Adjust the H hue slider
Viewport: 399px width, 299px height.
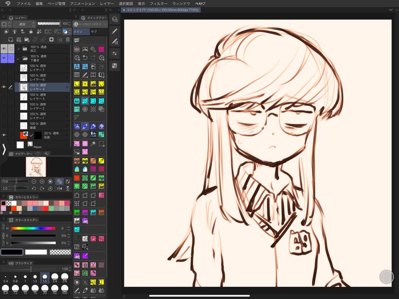(33, 228)
